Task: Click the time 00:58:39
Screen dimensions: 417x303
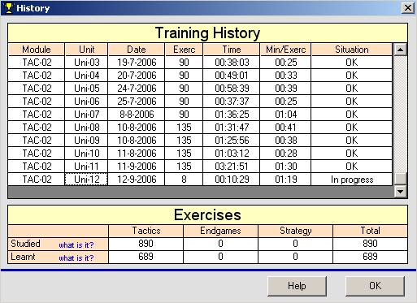Action: 232,89
